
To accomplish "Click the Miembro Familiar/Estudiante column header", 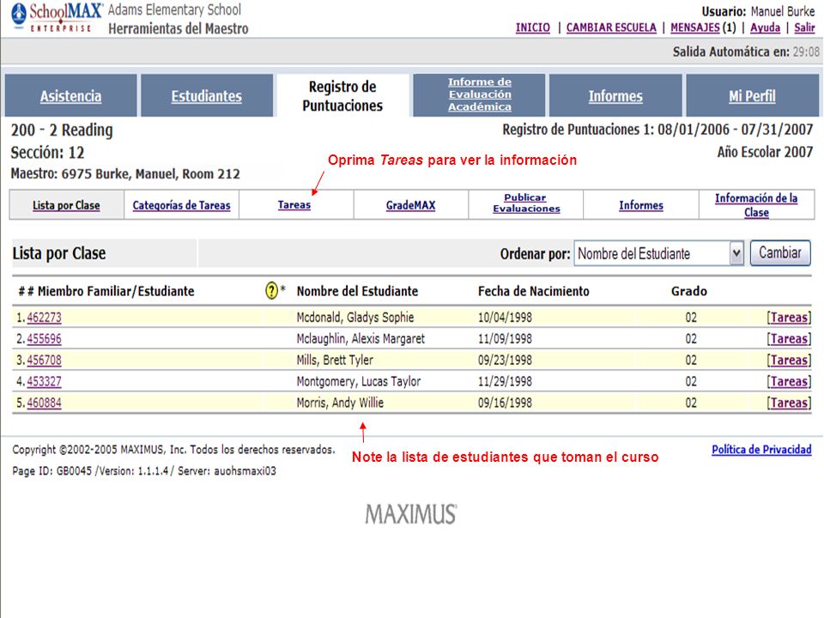I will (106, 291).
